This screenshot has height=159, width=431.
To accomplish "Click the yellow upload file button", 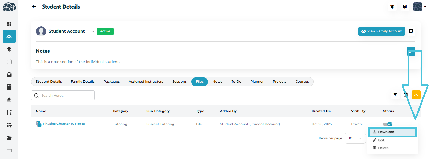I will click(416, 94).
